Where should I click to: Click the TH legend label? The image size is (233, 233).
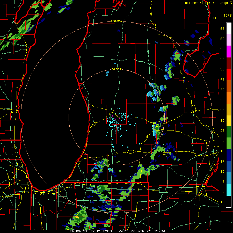pyautogui.click(x=222, y=202)
